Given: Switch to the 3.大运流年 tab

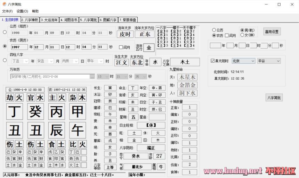Looking at the screenshot, I should (49, 20).
